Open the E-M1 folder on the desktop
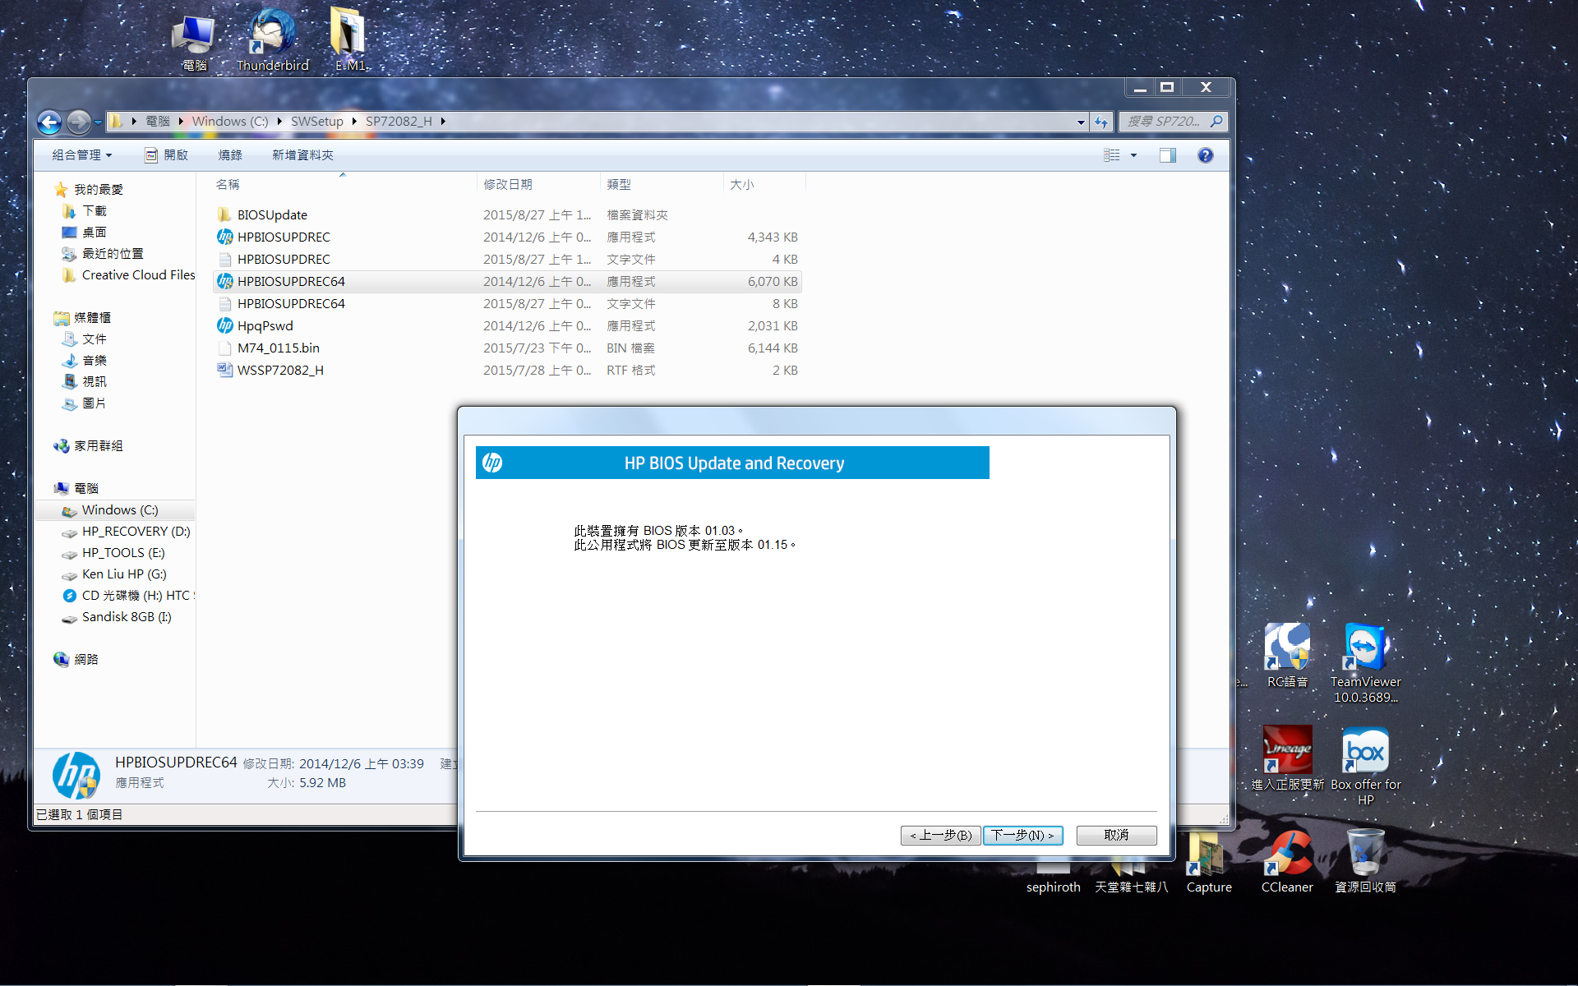1578x986 pixels. click(350, 39)
